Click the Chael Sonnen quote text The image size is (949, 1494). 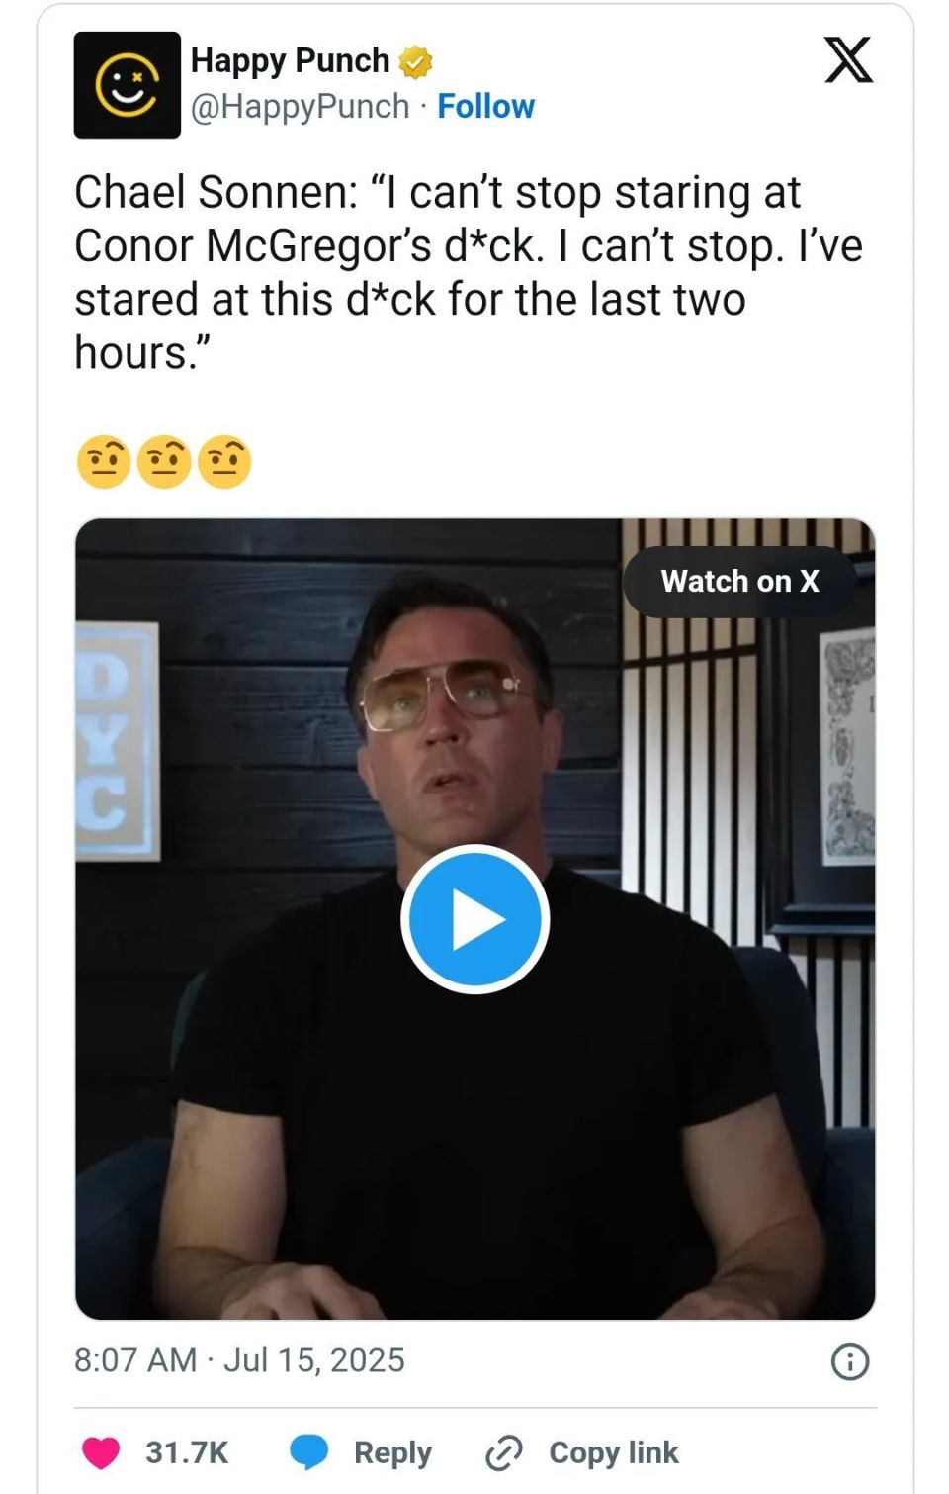[x=469, y=272]
